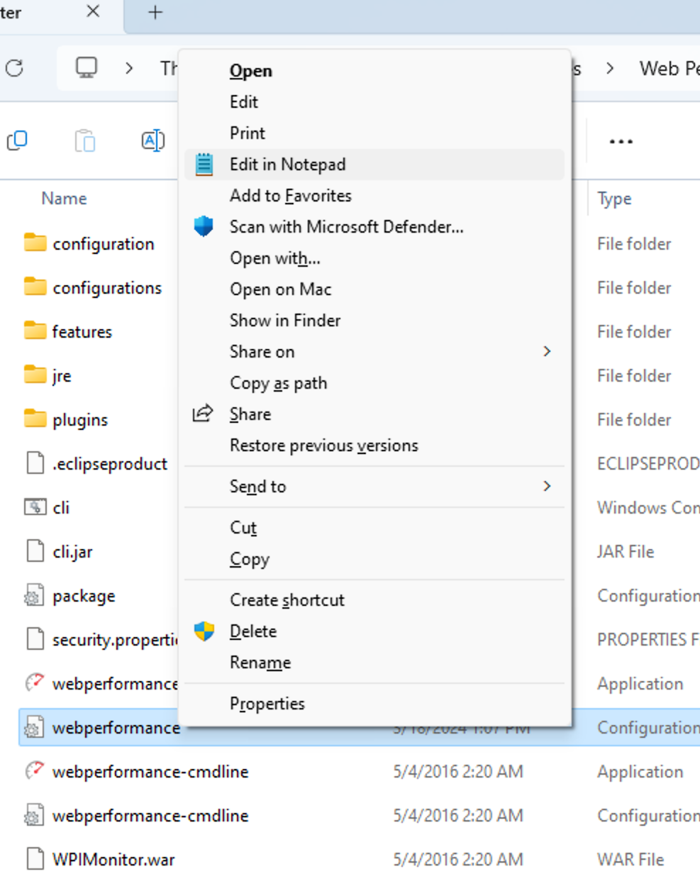Click the breadcrumb chevron before Web Pe
The image size is (700, 884).
click(610, 68)
